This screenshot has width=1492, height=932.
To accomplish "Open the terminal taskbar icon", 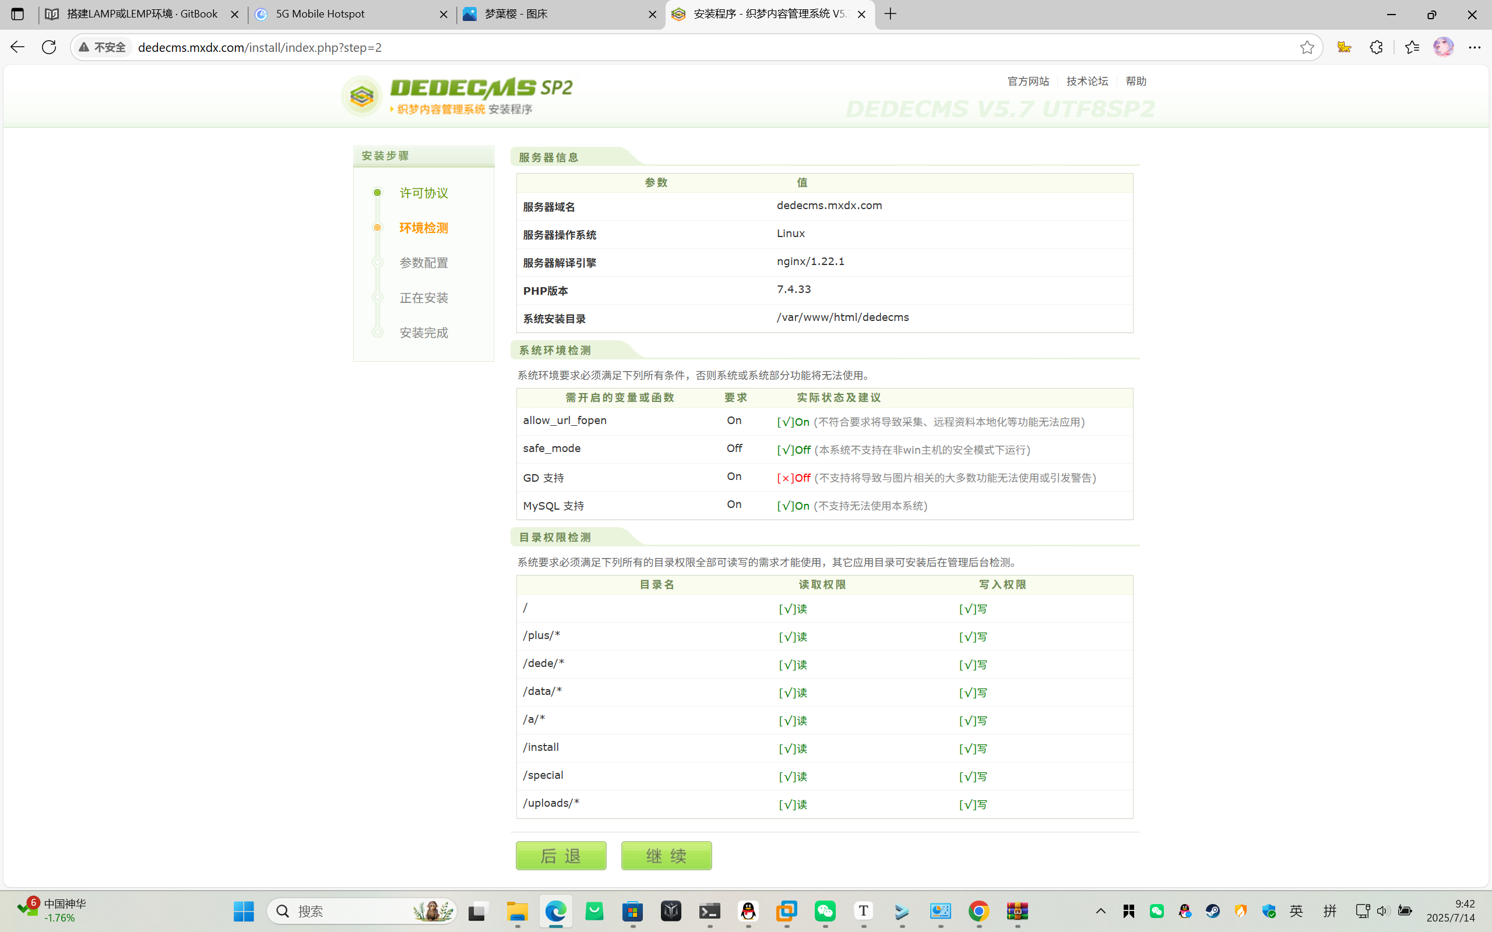I will (x=710, y=911).
